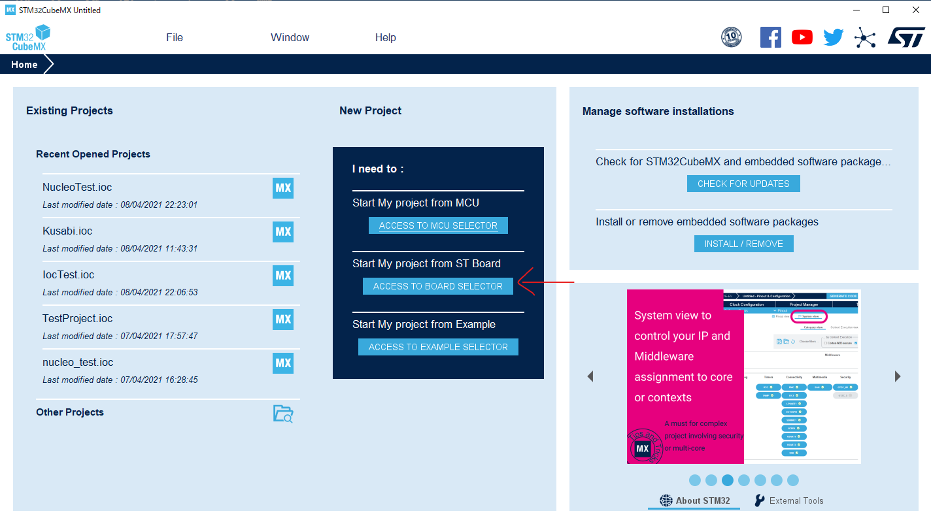Click Kusabi.ioc last modified date text
Image resolution: width=931 pixels, height=524 pixels.
click(120, 248)
